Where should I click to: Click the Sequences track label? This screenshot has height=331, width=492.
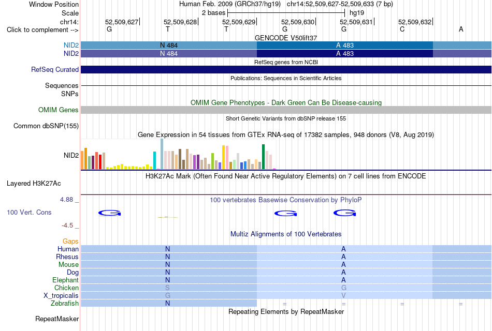click(x=62, y=85)
